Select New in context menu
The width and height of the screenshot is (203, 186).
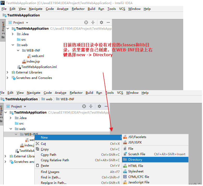coord(78,137)
